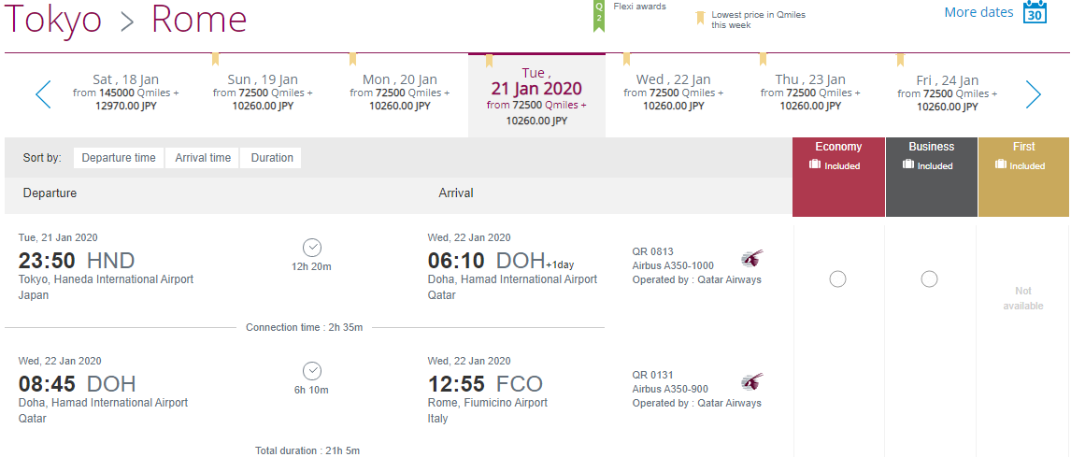Sort flights by Departure time
The width and height of the screenshot is (1071, 457).
pyautogui.click(x=119, y=158)
